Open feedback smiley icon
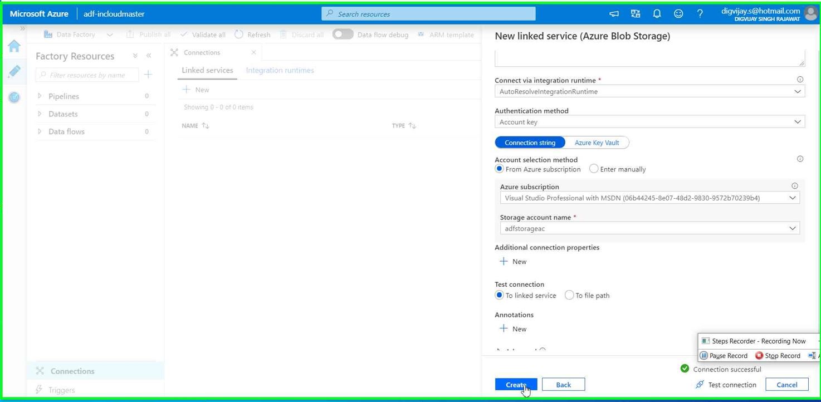Image resolution: width=821 pixels, height=402 pixels. pos(678,13)
